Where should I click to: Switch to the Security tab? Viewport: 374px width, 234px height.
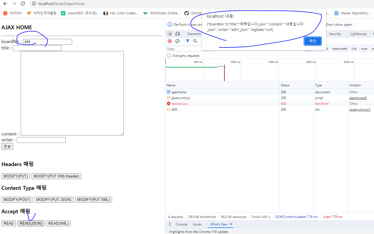pyautogui.click(x=335, y=34)
